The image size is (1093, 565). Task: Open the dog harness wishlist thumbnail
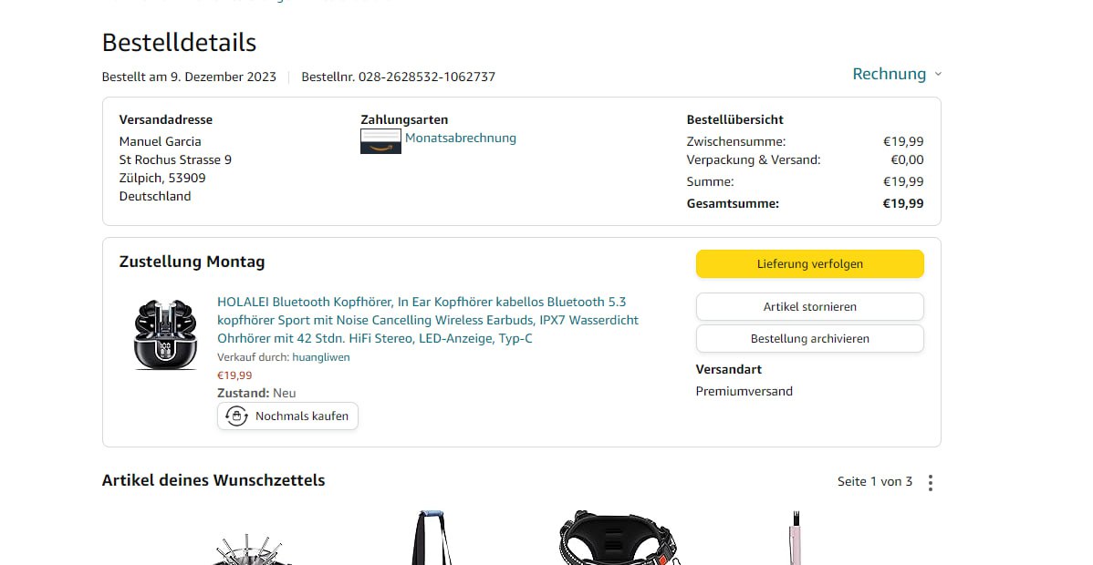[618, 538]
